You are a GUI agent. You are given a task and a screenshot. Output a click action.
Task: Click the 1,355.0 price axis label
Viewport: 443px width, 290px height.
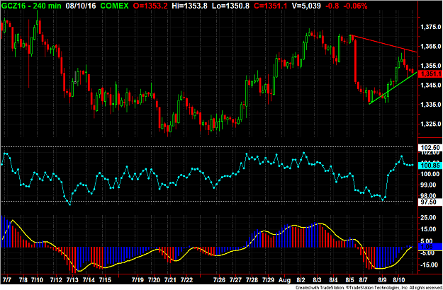[x=431, y=66]
